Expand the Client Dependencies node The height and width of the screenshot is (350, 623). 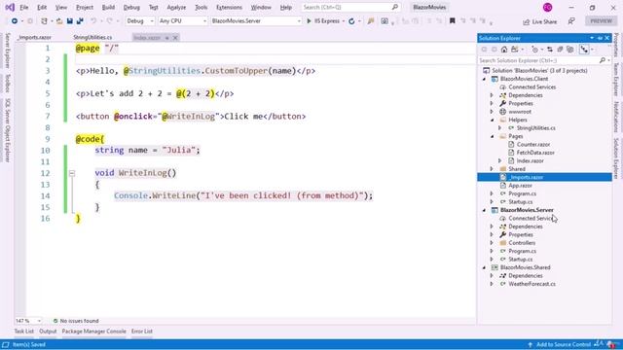click(x=492, y=95)
